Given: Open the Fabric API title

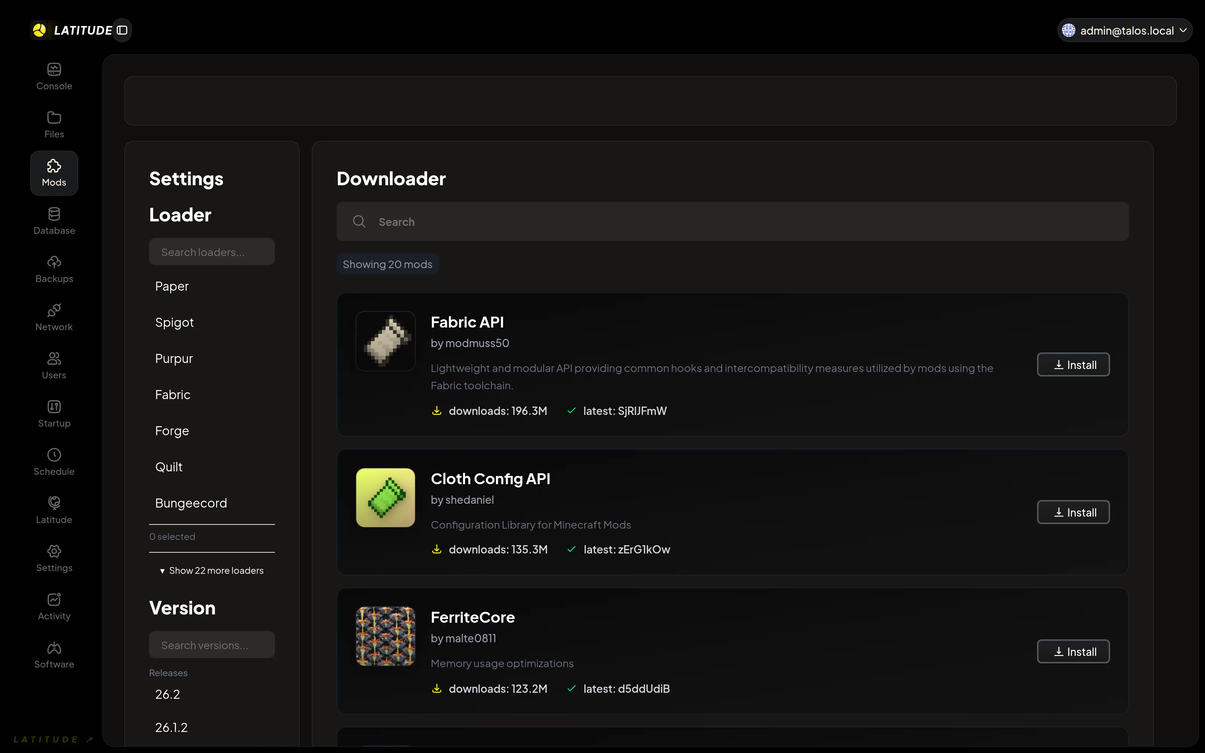Looking at the screenshot, I should (467, 322).
